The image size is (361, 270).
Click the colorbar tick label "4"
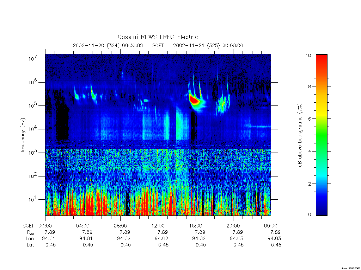pyautogui.click(x=310, y=151)
